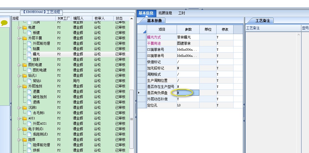Viewport: 309px width, 153px height.
Task: Click the 低阻测试1 document icon
Action: point(29,134)
